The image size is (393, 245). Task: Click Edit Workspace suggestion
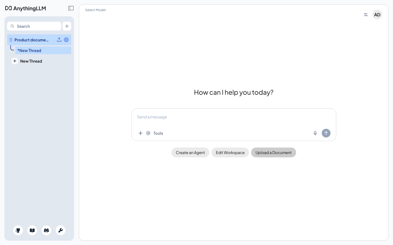(230, 152)
